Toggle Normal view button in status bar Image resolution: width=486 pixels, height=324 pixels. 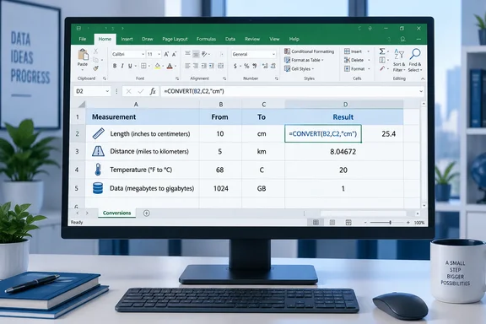(x=316, y=222)
